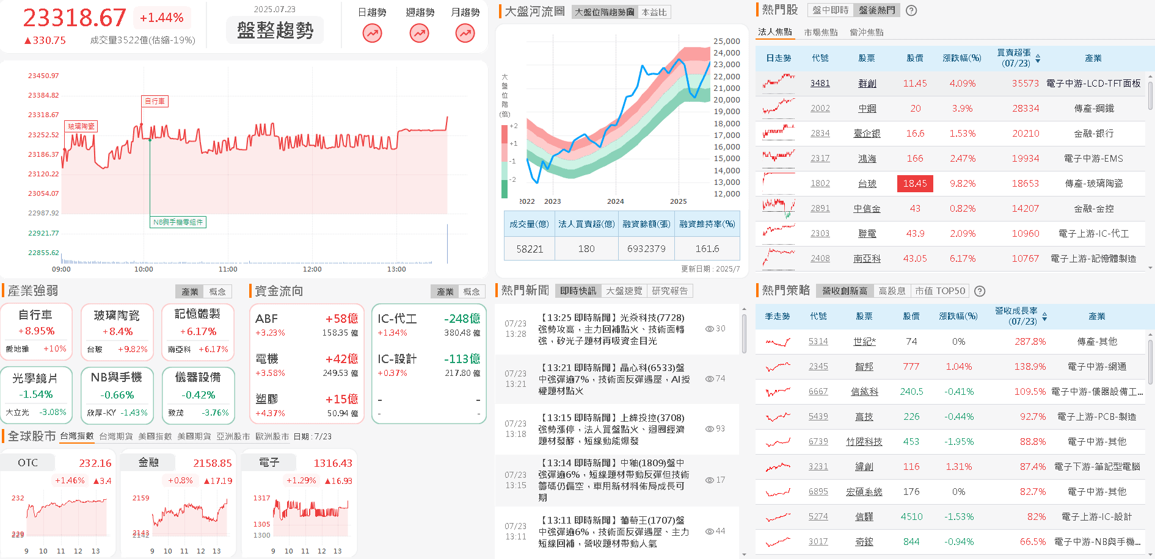Image resolution: width=1155 pixels, height=559 pixels.
Task: Select 亞洲股市 in 全球股市
Action: (233, 436)
